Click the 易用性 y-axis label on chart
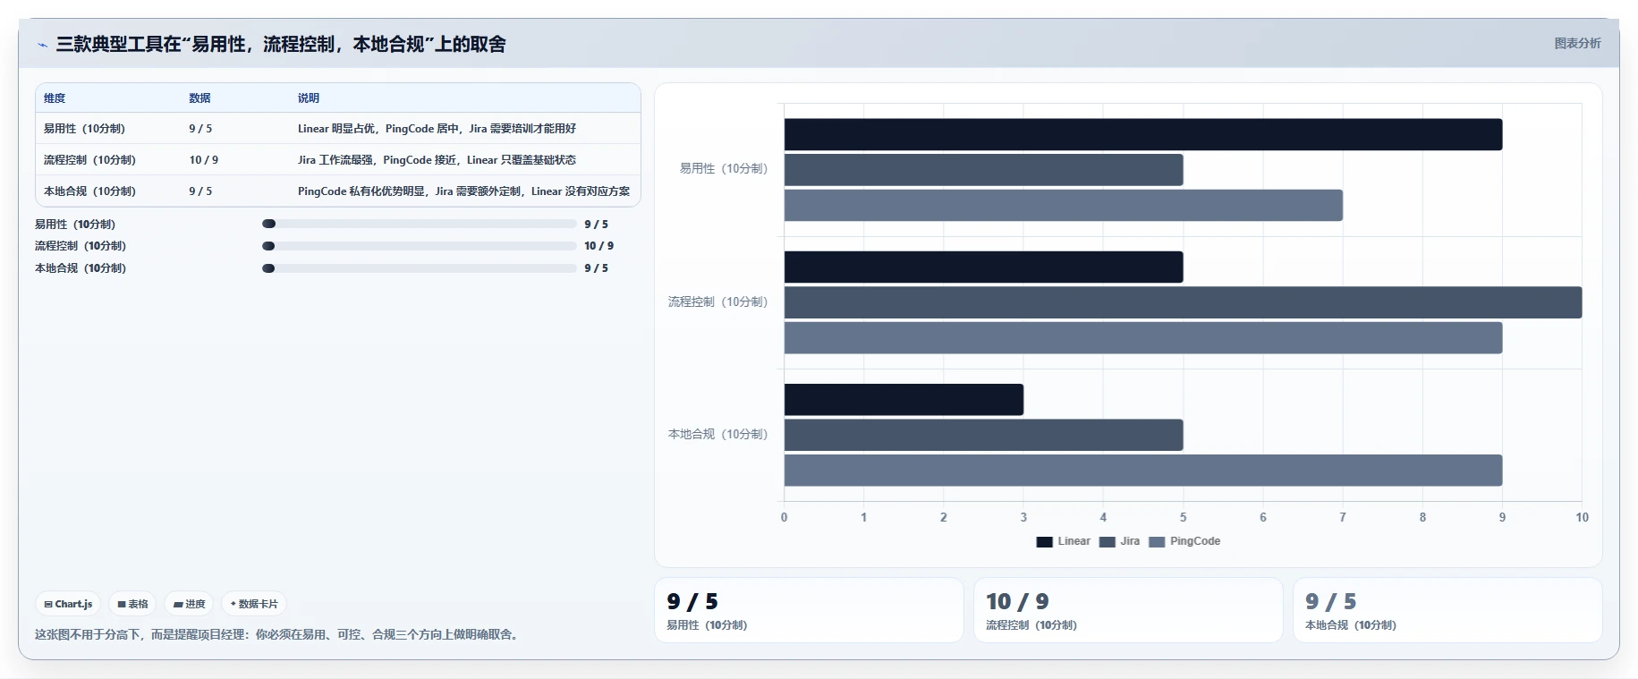The width and height of the screenshot is (1638, 679). (x=724, y=168)
